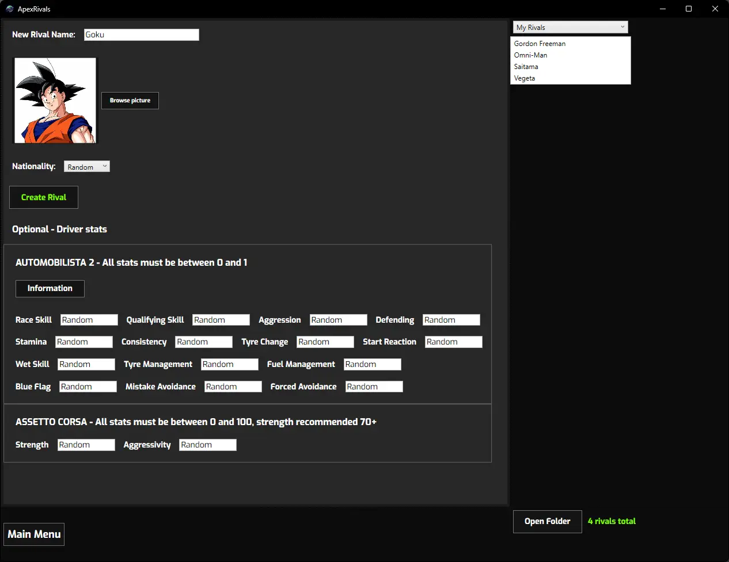Click the ApexRivals app icon in title bar
The height and width of the screenshot is (562, 729).
(9, 9)
